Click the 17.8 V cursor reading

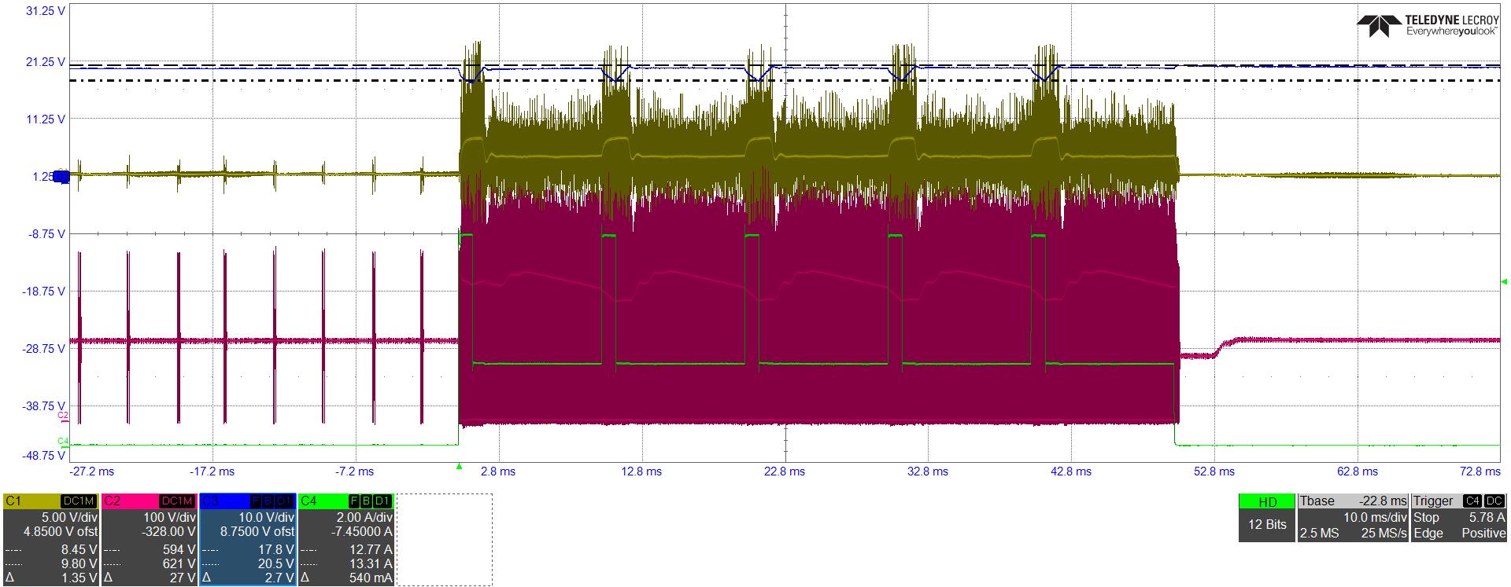click(x=276, y=549)
